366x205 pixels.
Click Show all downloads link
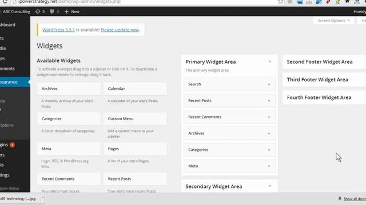click(x=355, y=199)
